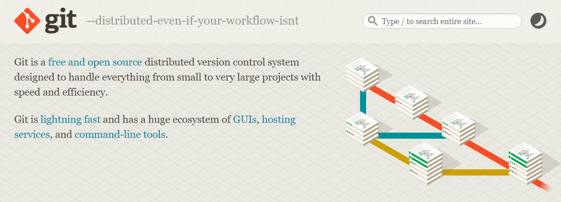Click the teal vertical branch line

pos(363,102)
